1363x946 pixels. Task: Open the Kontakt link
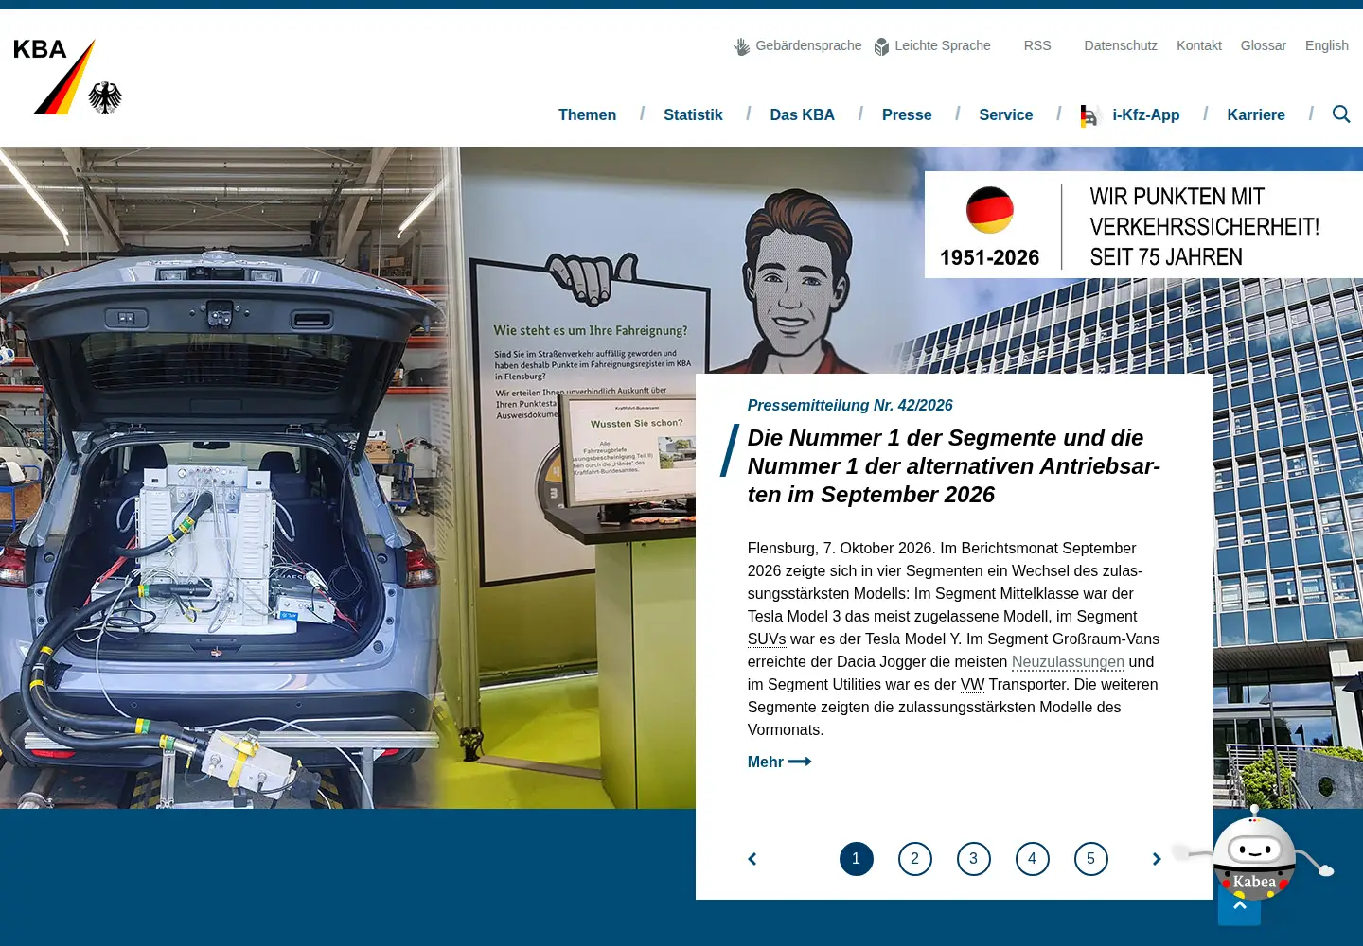pos(1199,45)
